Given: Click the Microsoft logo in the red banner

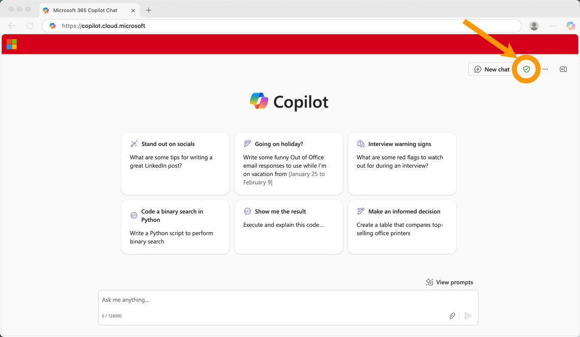Looking at the screenshot, I should 11,44.
